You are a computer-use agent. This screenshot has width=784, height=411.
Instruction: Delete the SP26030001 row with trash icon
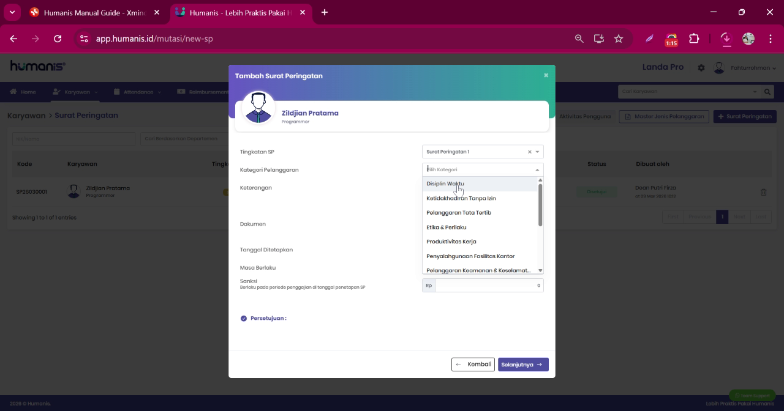click(764, 192)
